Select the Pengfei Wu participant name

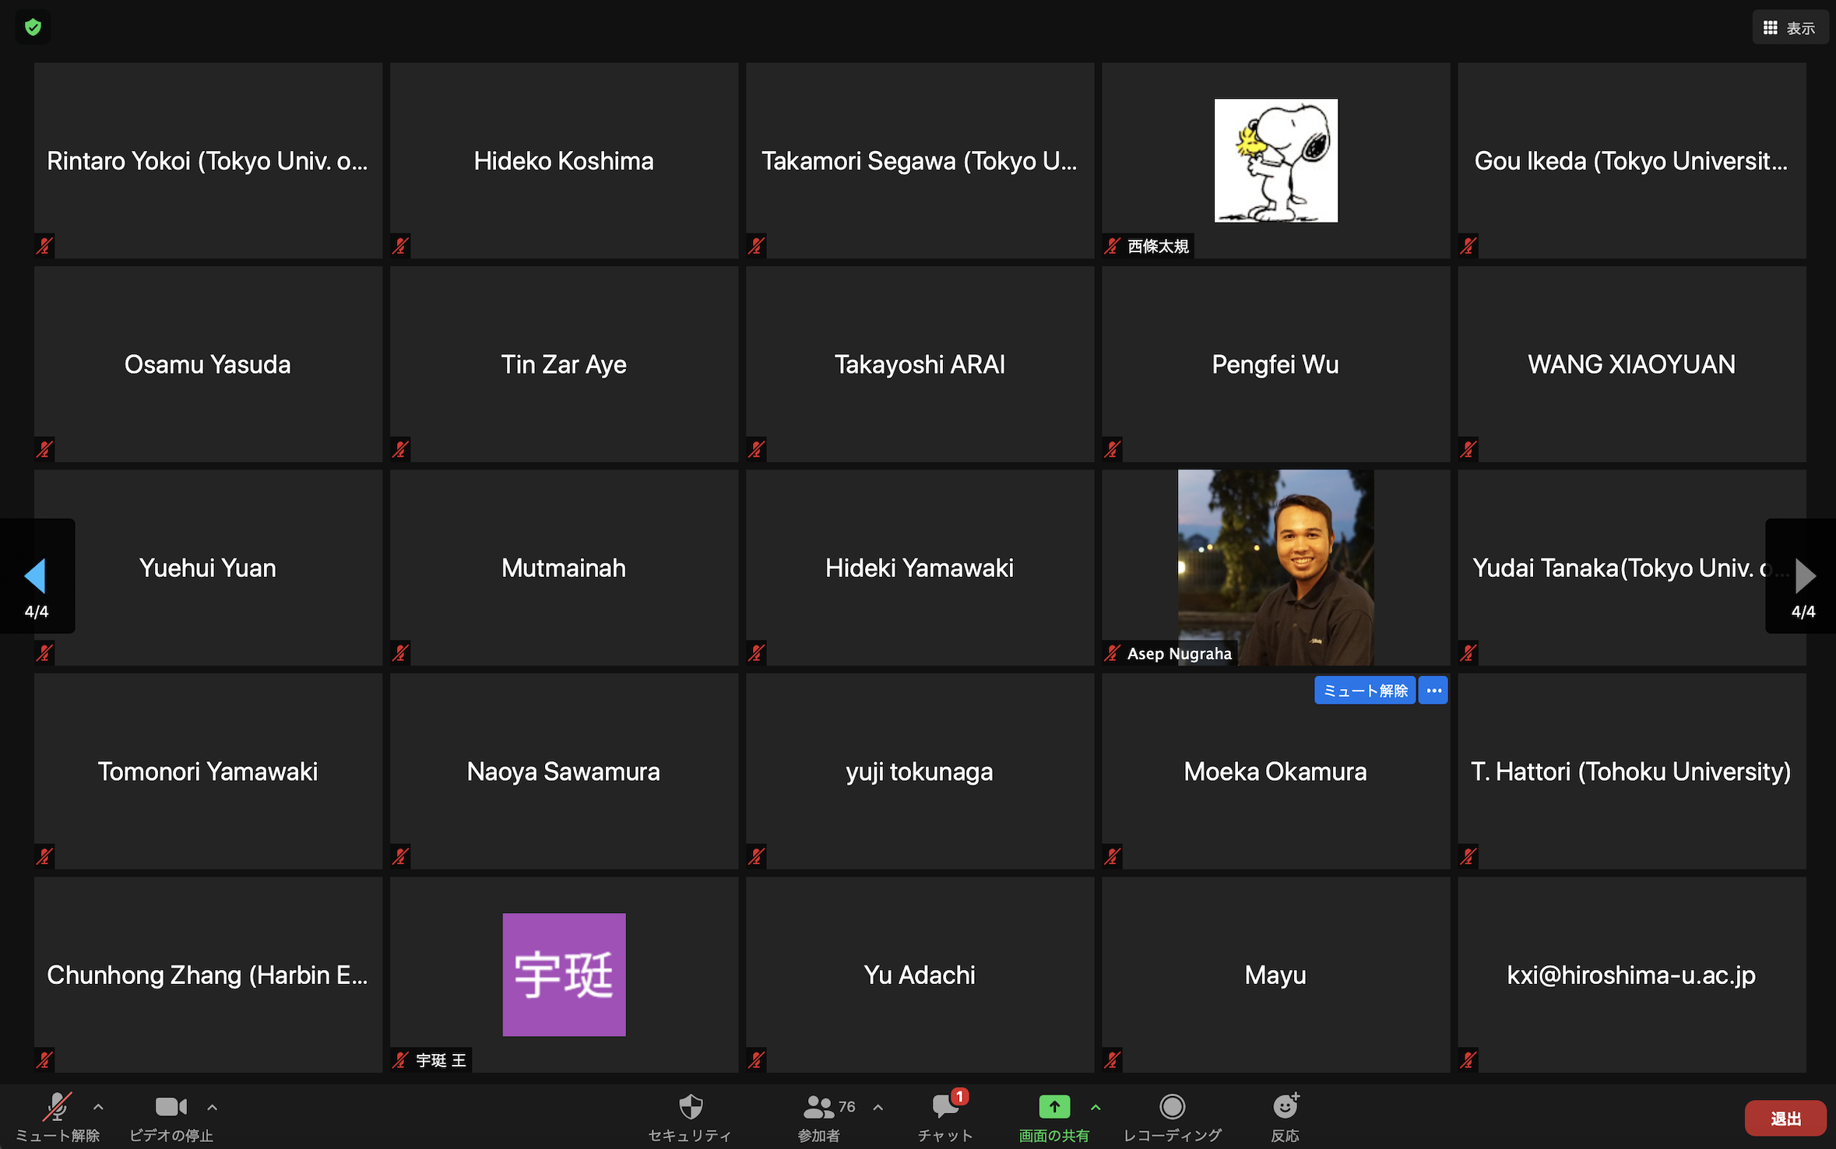point(1275,364)
